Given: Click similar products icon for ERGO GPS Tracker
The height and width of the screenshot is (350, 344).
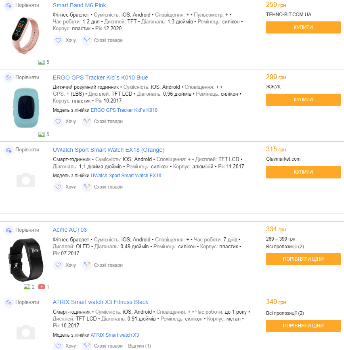Looking at the screenshot, I should 87,121.
